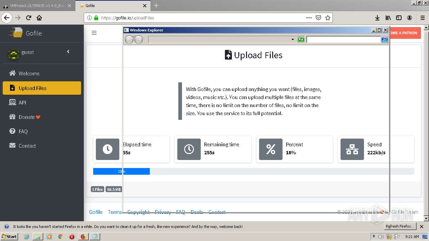Image resolution: width=429 pixels, height=241 pixels.
Task: Open the page actions menu
Action: point(309,18)
